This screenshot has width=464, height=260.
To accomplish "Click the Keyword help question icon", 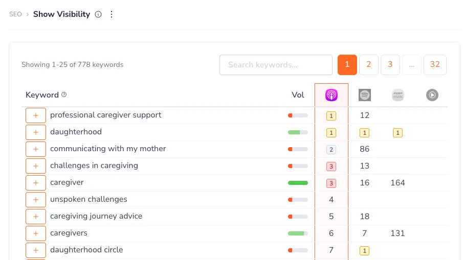I will pyautogui.click(x=64, y=94).
